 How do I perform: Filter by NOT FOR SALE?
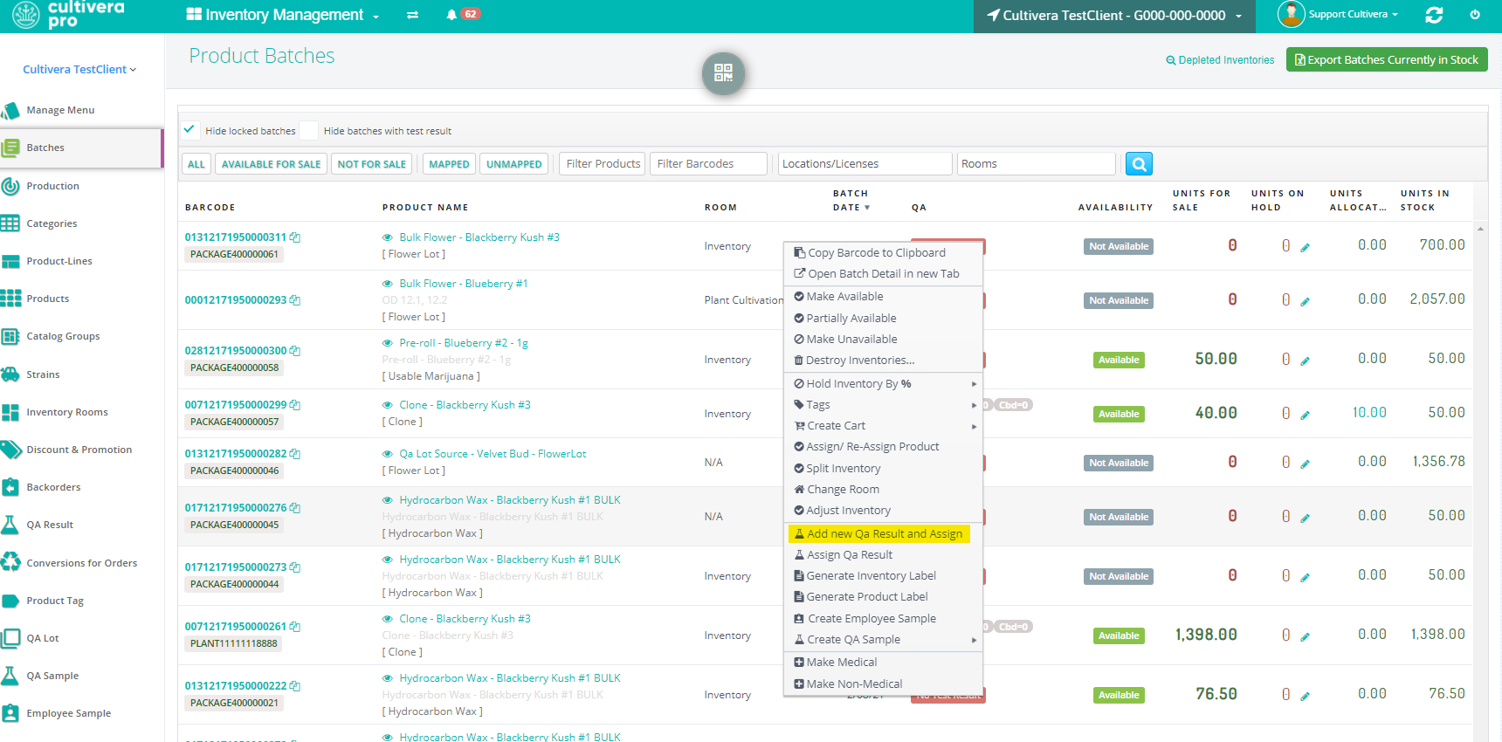[371, 164]
